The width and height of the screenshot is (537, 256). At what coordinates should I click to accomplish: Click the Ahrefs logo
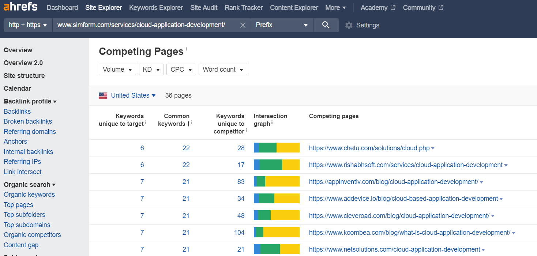(20, 7)
